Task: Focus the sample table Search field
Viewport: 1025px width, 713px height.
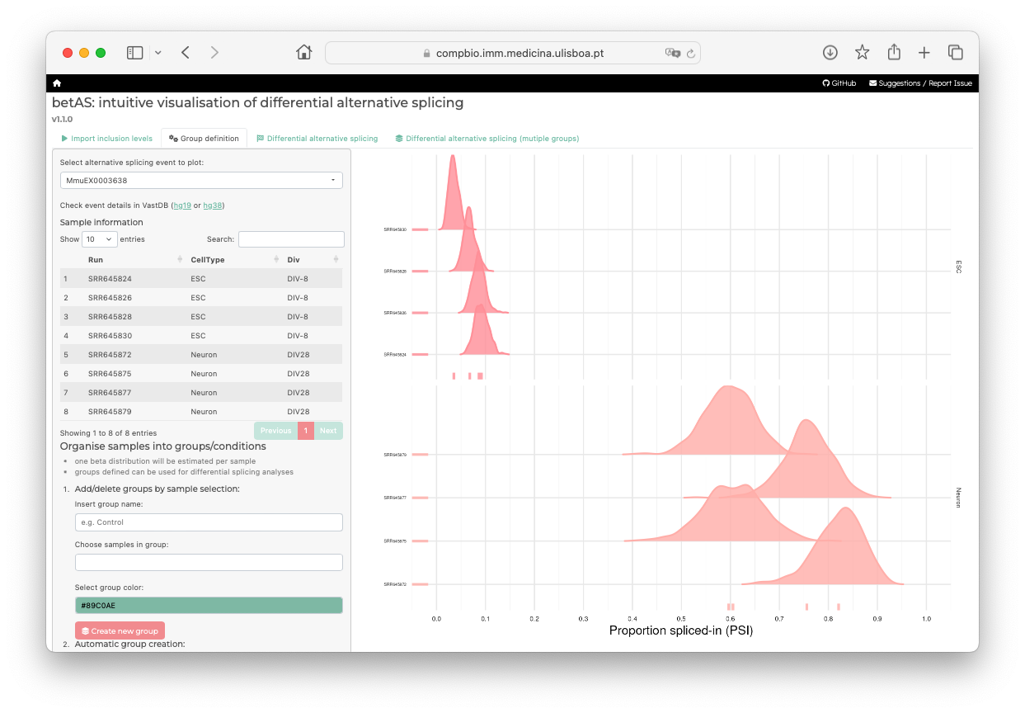Action: pos(291,239)
